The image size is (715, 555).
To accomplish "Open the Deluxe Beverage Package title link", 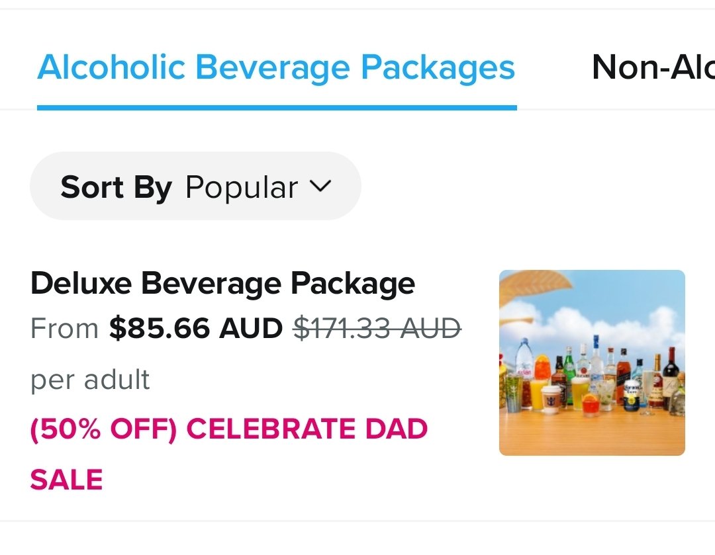I will pyautogui.click(x=222, y=284).
